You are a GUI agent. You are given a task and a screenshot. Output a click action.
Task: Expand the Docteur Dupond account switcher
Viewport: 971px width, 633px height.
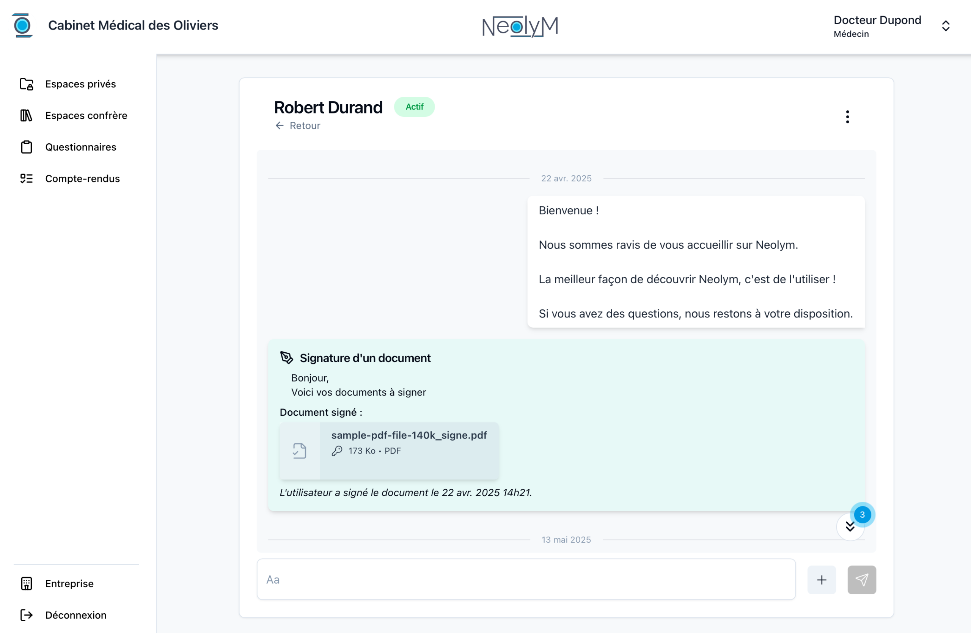[x=945, y=26]
